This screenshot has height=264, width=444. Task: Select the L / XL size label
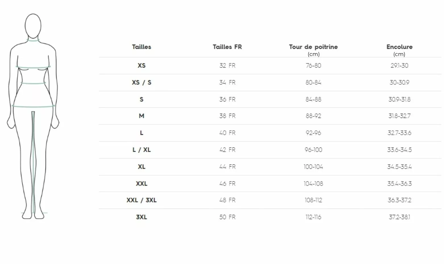pyautogui.click(x=142, y=150)
